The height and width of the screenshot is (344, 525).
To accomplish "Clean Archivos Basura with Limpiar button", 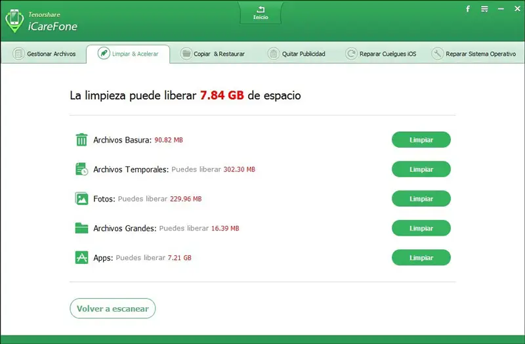I will (x=421, y=140).
